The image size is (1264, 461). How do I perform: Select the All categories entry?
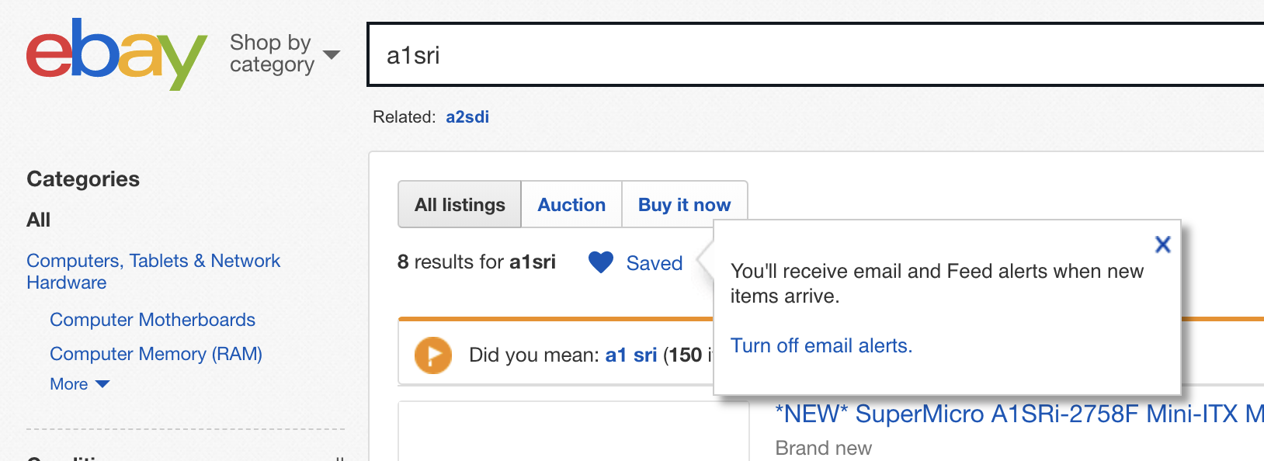(x=39, y=220)
